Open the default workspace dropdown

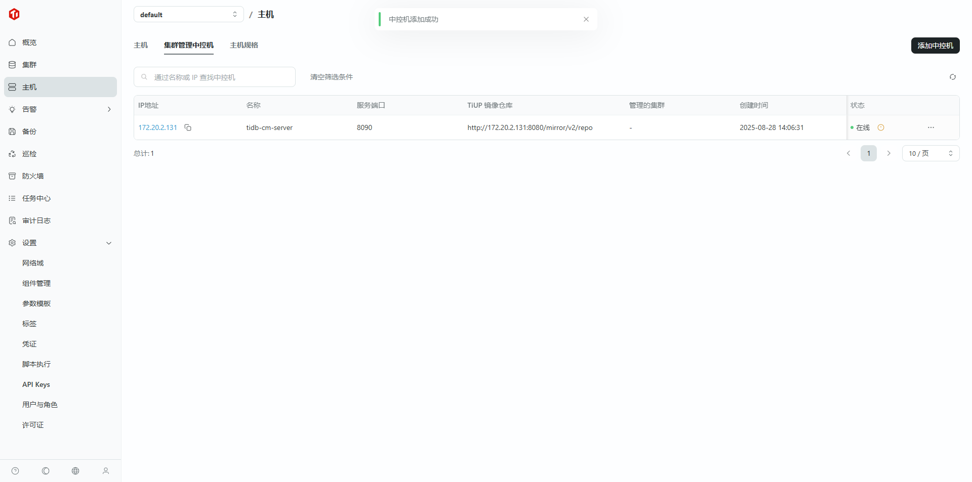click(x=188, y=15)
